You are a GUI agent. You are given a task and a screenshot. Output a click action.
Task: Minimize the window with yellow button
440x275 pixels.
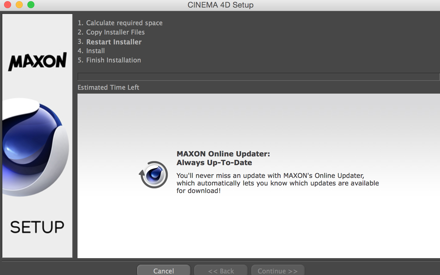tap(19, 5)
